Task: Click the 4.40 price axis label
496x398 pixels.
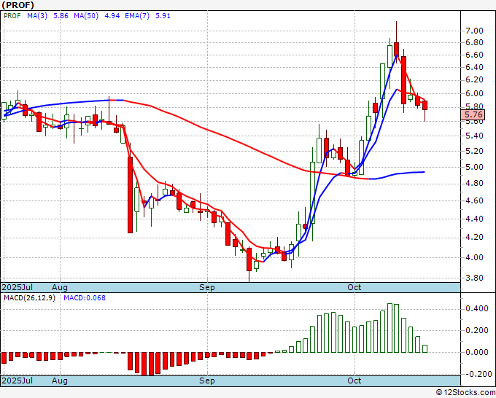Action: (474, 219)
